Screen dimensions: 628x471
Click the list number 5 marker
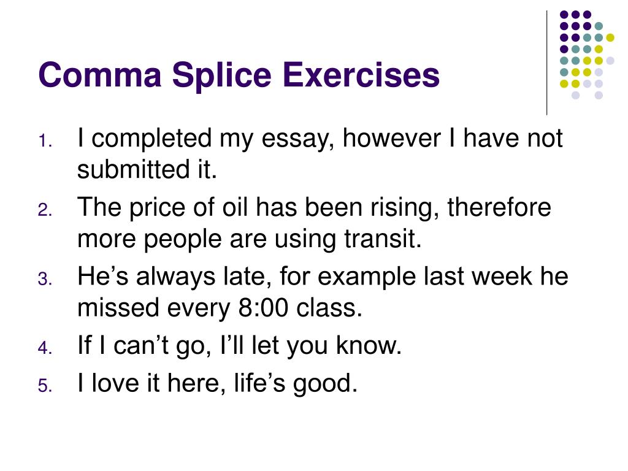[x=45, y=385]
